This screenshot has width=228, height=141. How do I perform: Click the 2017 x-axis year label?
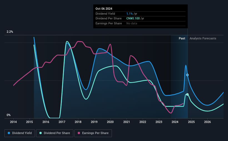point(62,122)
